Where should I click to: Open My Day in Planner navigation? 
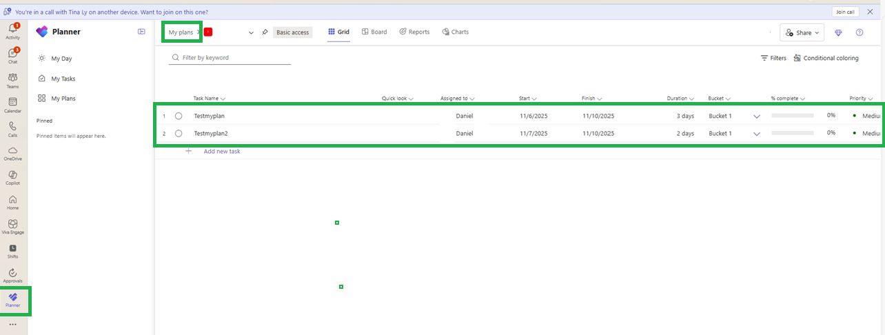coord(55,59)
